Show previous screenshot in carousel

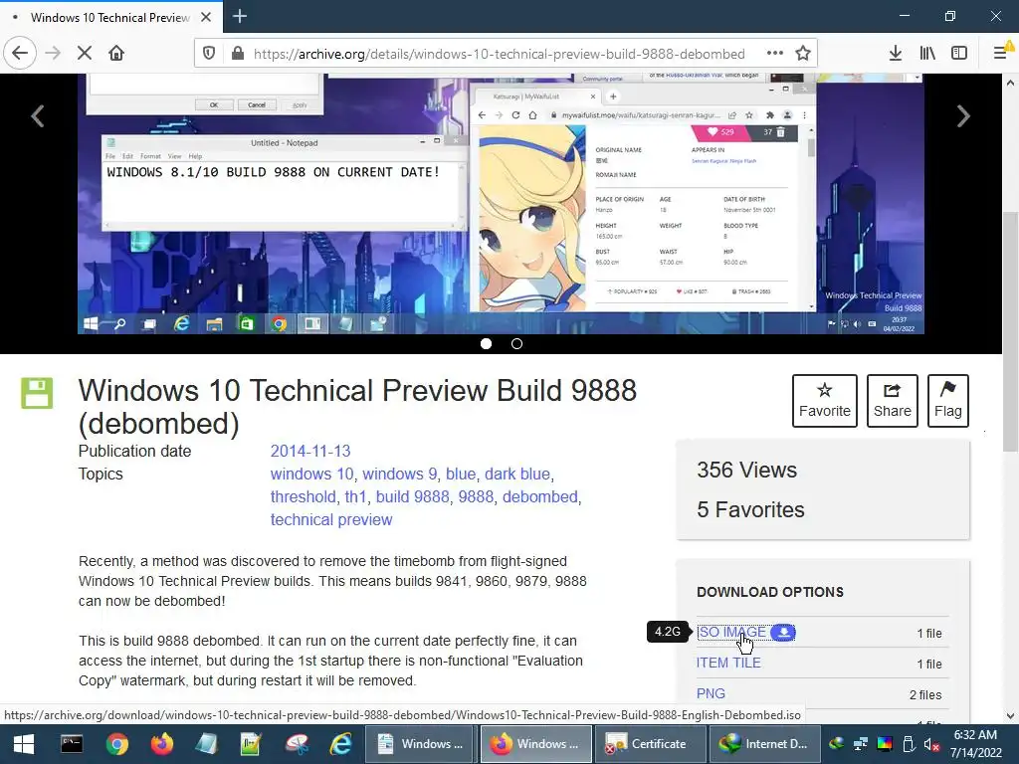38,116
